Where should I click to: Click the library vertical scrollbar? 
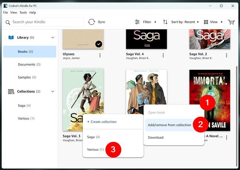pos(237,116)
